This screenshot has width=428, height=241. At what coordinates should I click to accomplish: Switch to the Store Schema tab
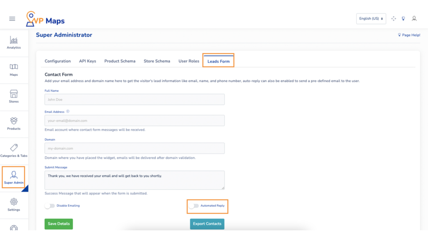pyautogui.click(x=157, y=61)
